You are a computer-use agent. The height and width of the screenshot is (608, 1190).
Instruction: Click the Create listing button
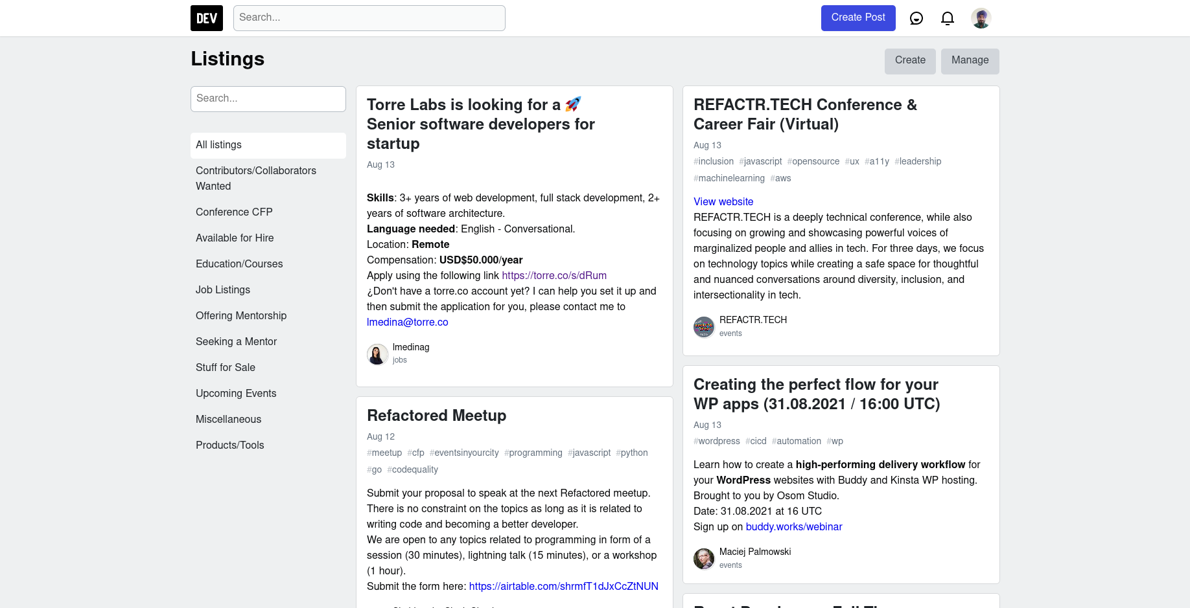909,61
